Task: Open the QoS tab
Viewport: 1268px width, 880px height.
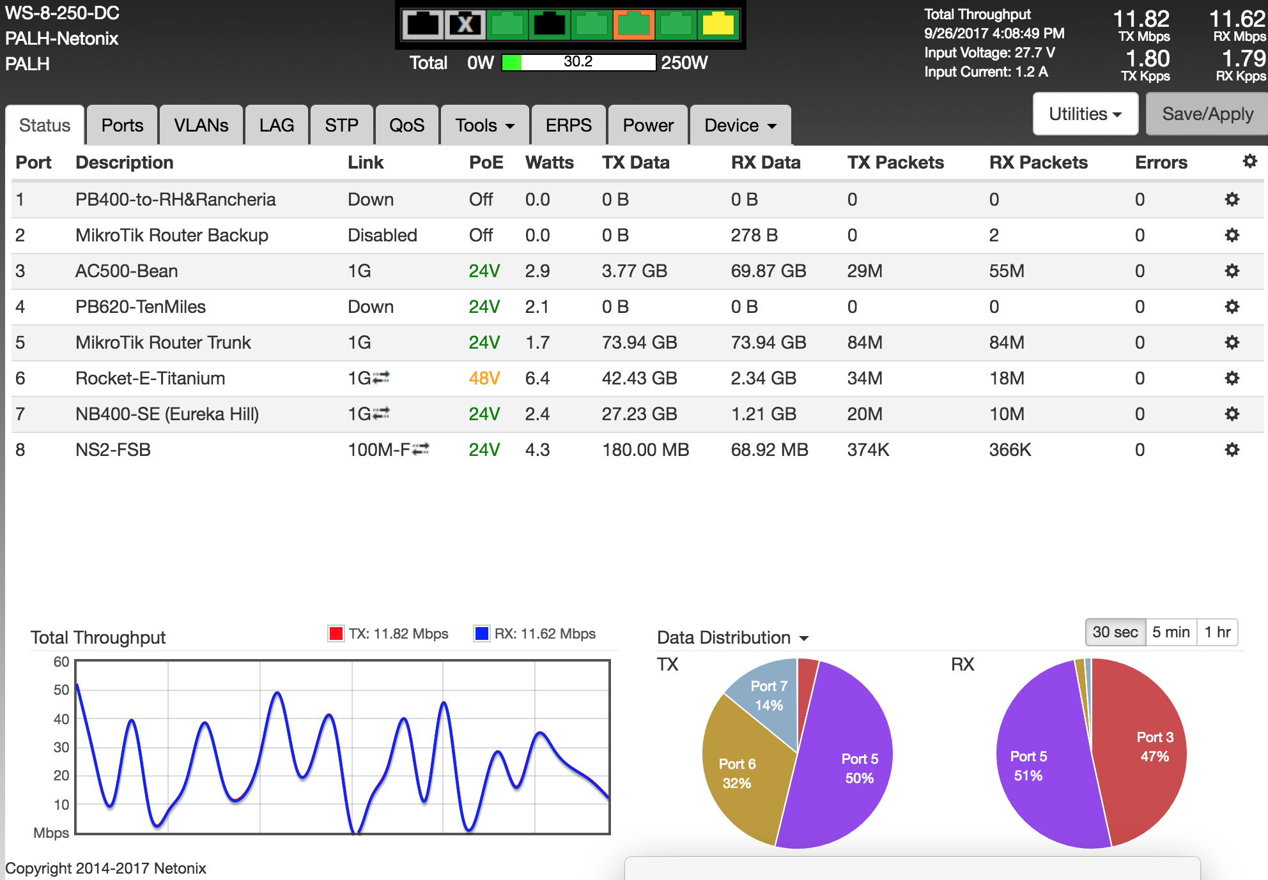Action: click(x=406, y=125)
